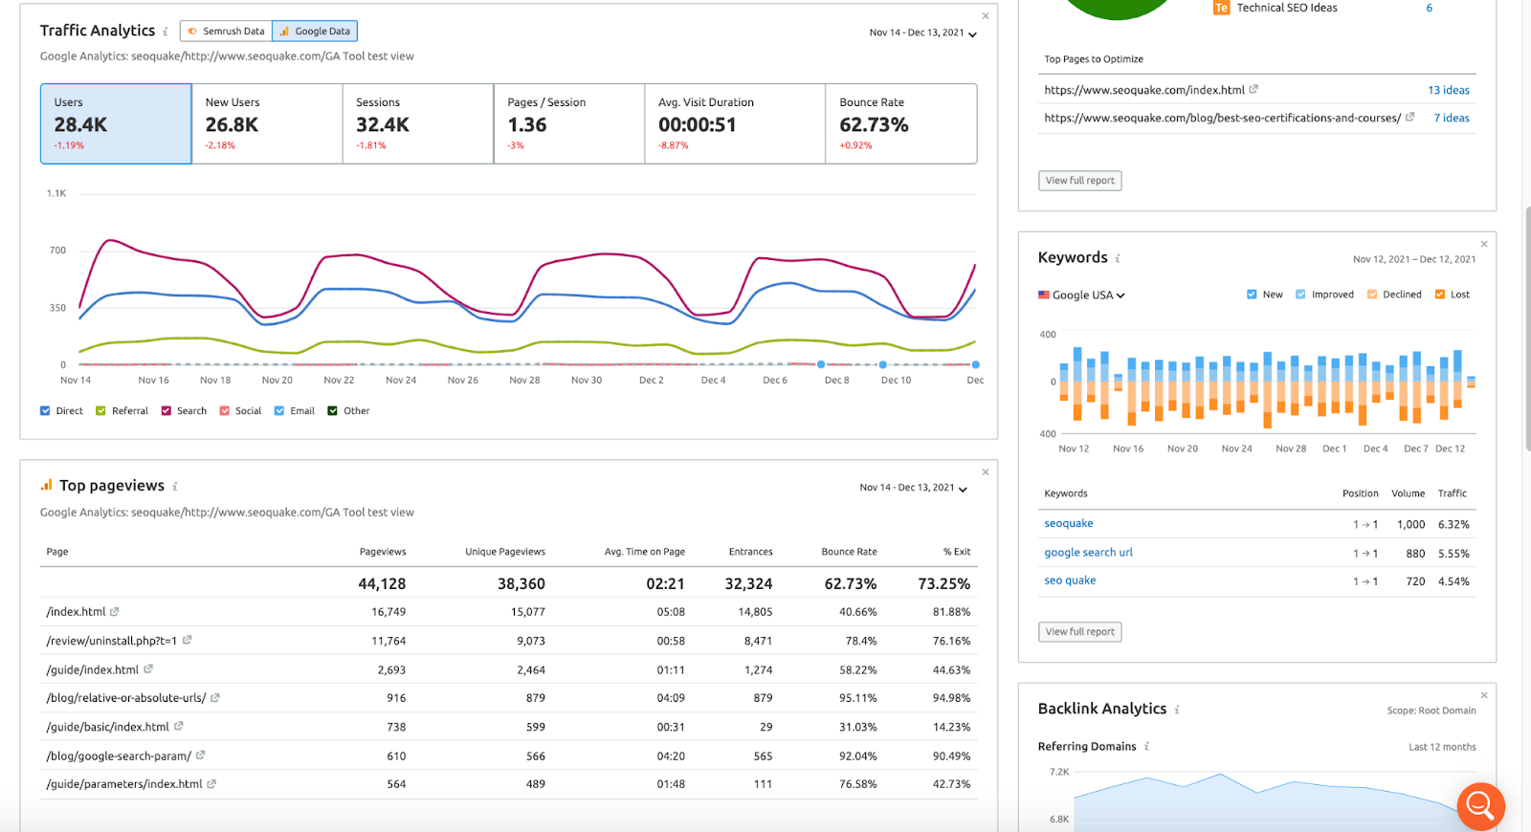Uncheck the Direct traffic checkbox

tap(45, 411)
